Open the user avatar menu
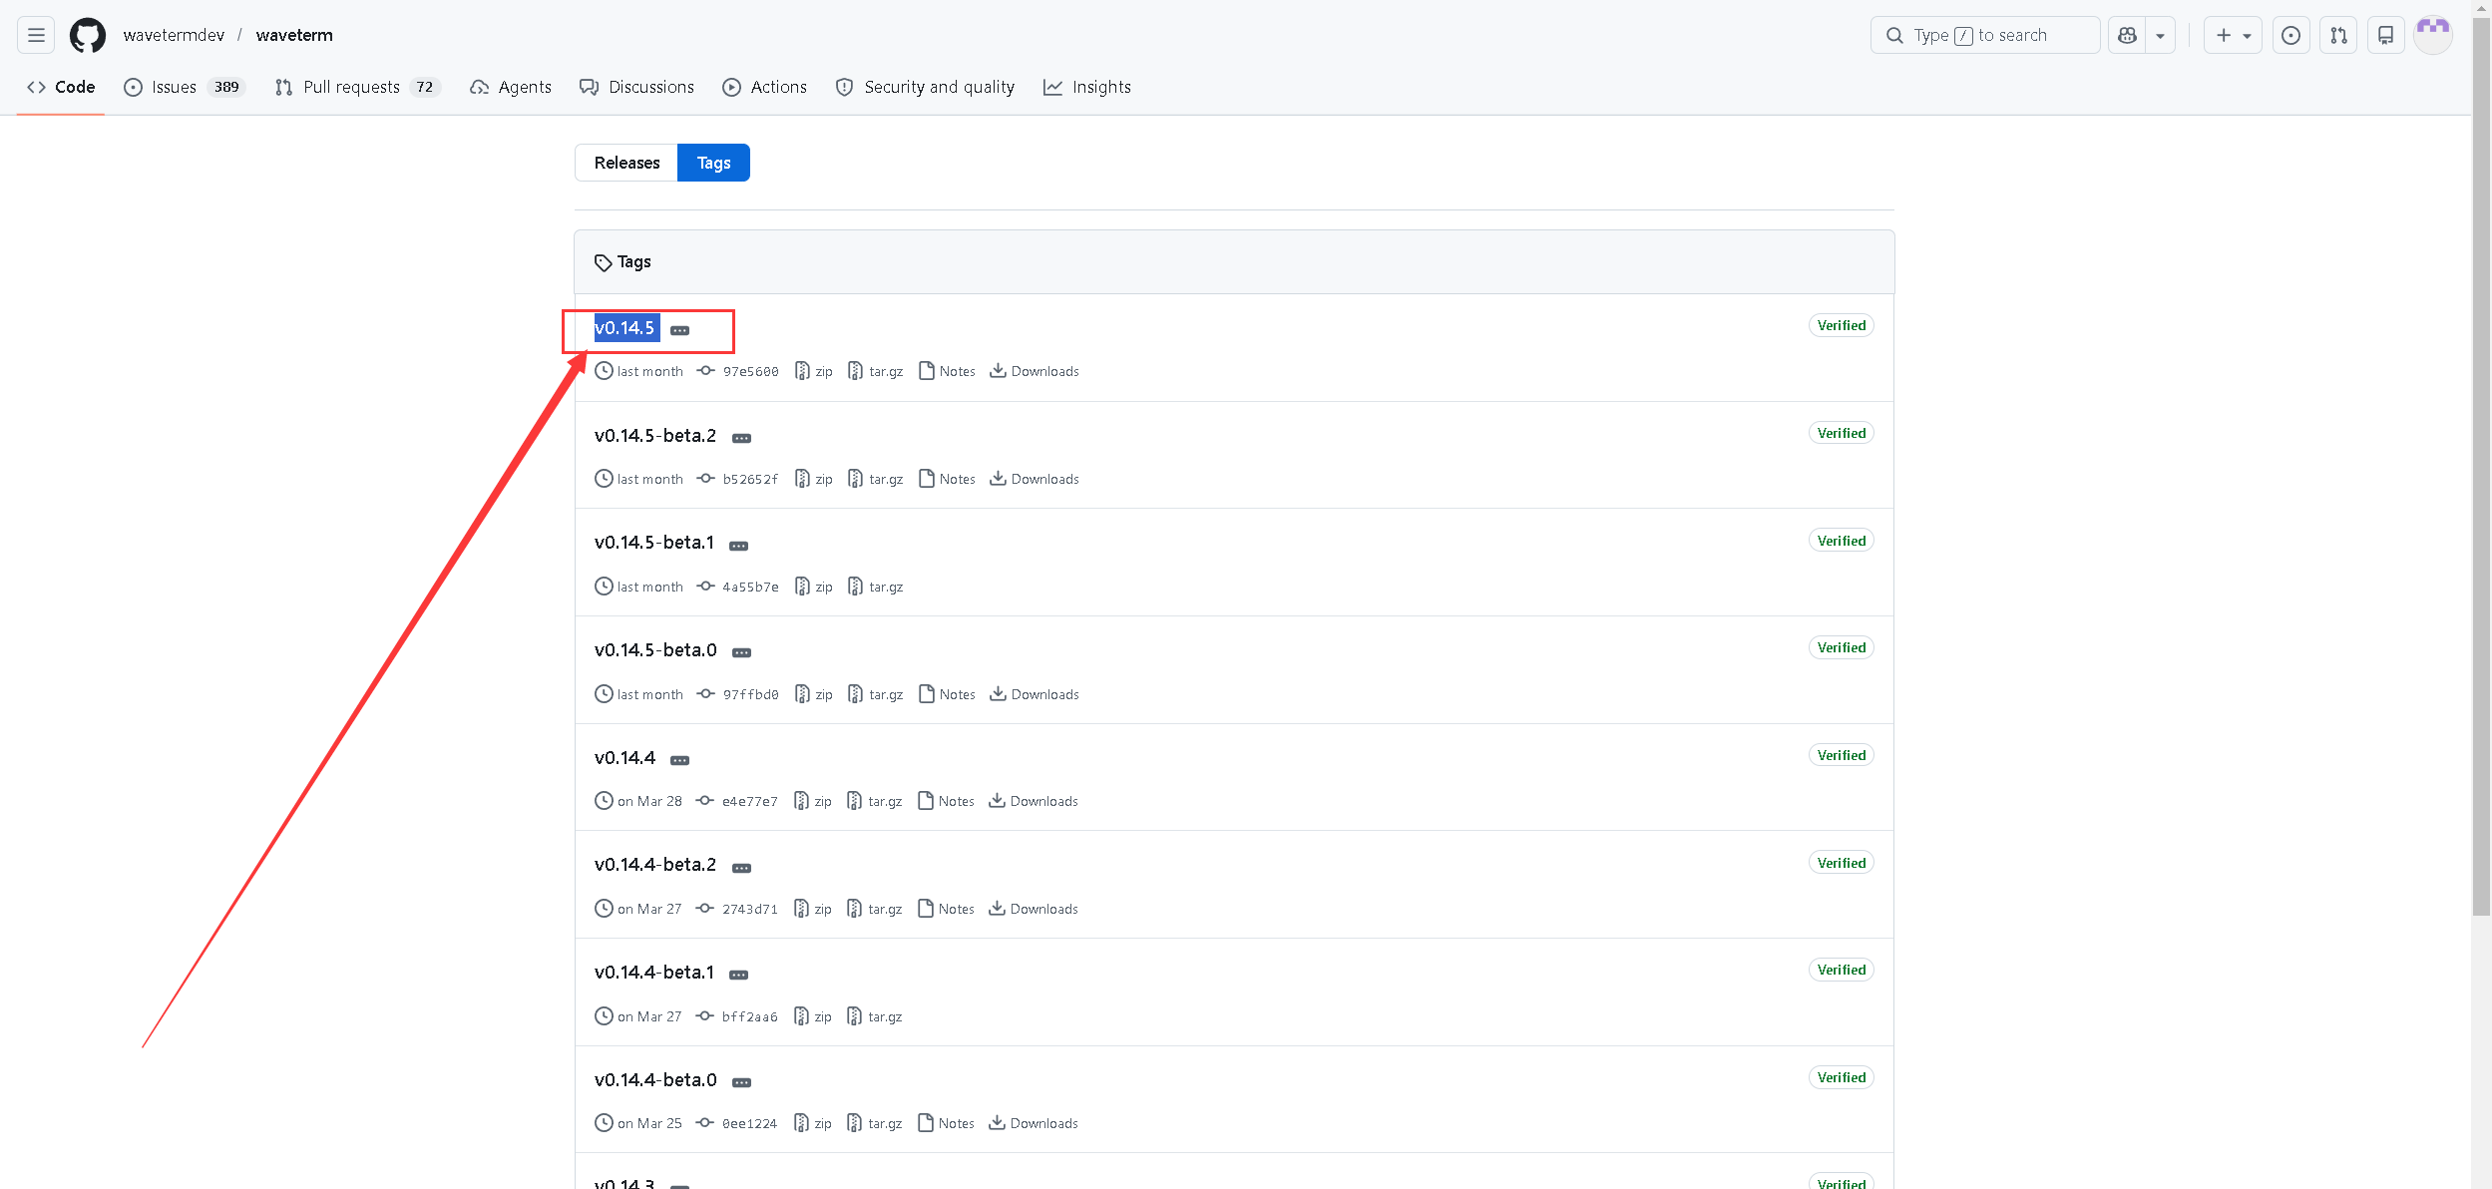 coord(2432,35)
